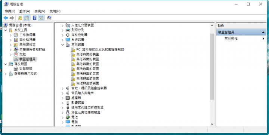Click the 電池 battery icon
The image size is (269, 135).
68,117
